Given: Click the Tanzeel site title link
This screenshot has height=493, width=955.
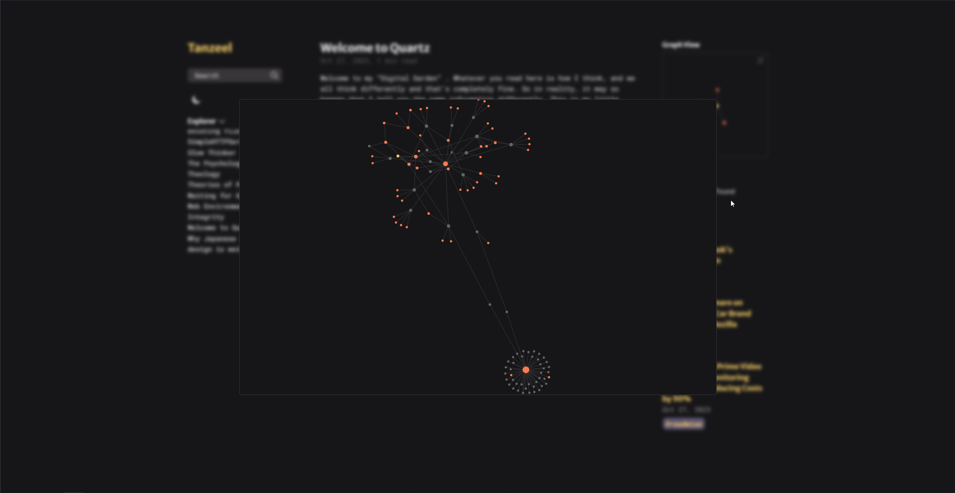Looking at the screenshot, I should [210, 48].
